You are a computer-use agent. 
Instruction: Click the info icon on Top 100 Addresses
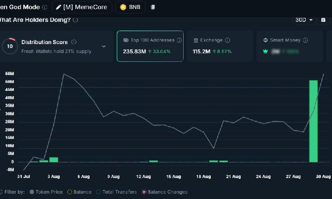179,40
